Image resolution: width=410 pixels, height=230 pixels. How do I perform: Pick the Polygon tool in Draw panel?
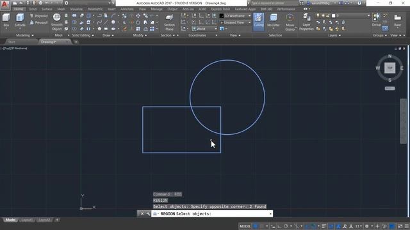point(99,29)
